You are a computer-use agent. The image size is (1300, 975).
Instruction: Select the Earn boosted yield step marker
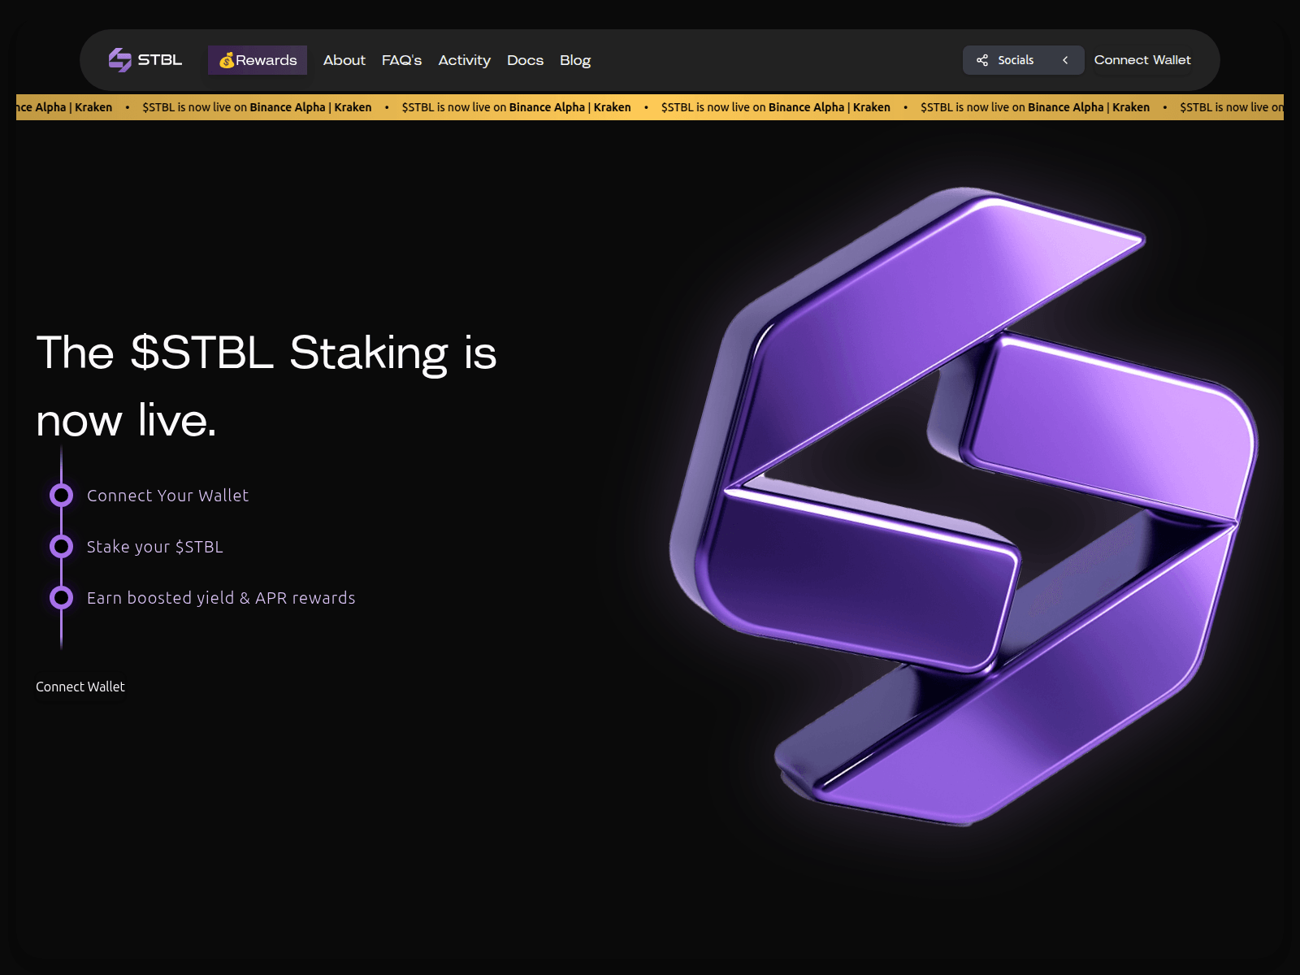point(61,597)
